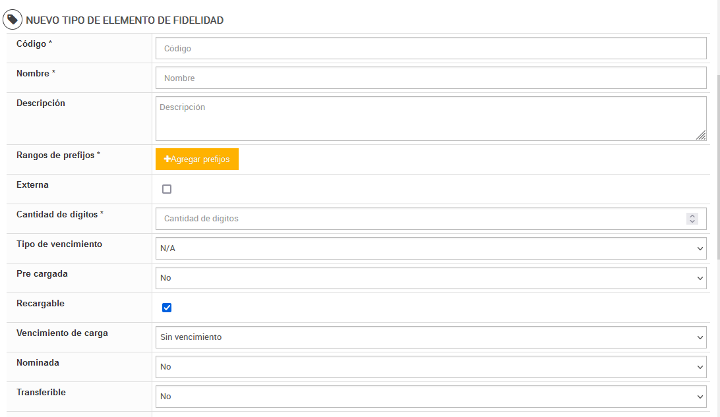Open the Vencimiento de carga dropdown

tap(431, 337)
